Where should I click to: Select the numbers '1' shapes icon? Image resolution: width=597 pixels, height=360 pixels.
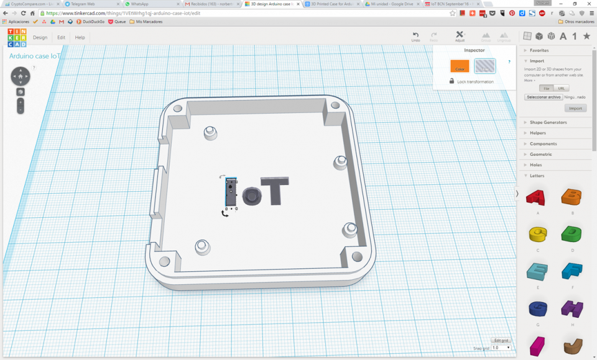click(x=575, y=37)
